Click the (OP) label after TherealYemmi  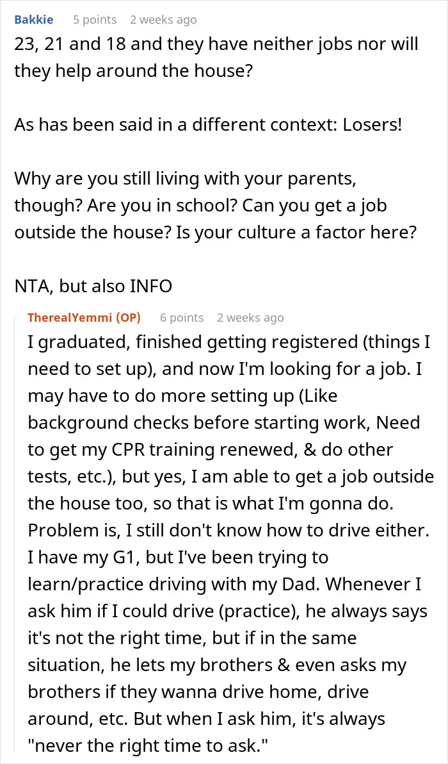click(127, 318)
